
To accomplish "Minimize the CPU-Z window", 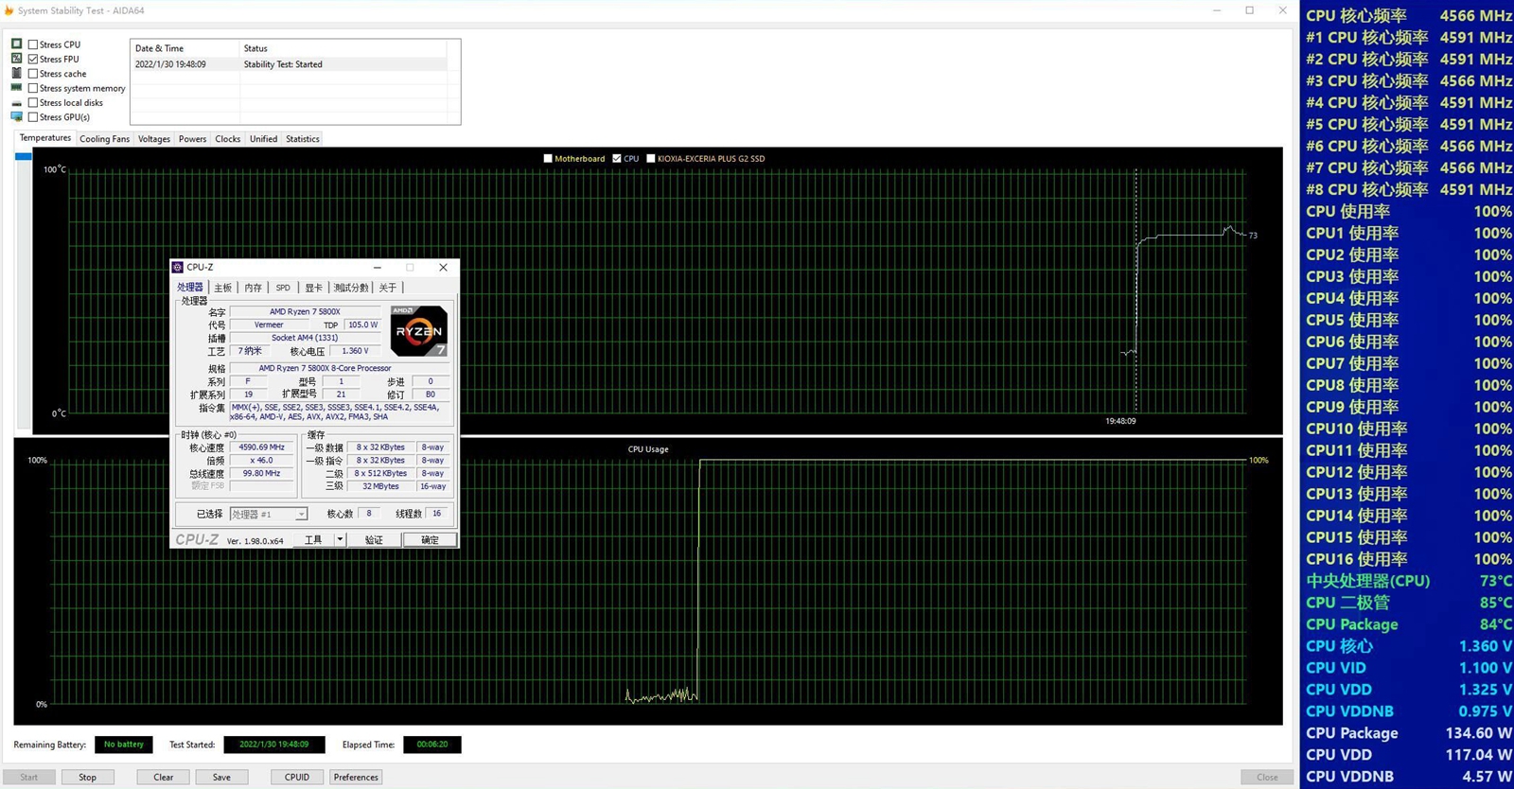I will pos(377,268).
